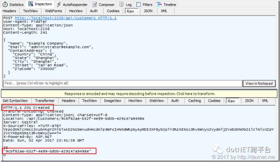The height and width of the screenshot is (162, 280).
Task: Switch to the AutoResponder tab
Action: (72, 4)
